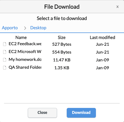
Task: Click the Size column header
Action: 62,38
